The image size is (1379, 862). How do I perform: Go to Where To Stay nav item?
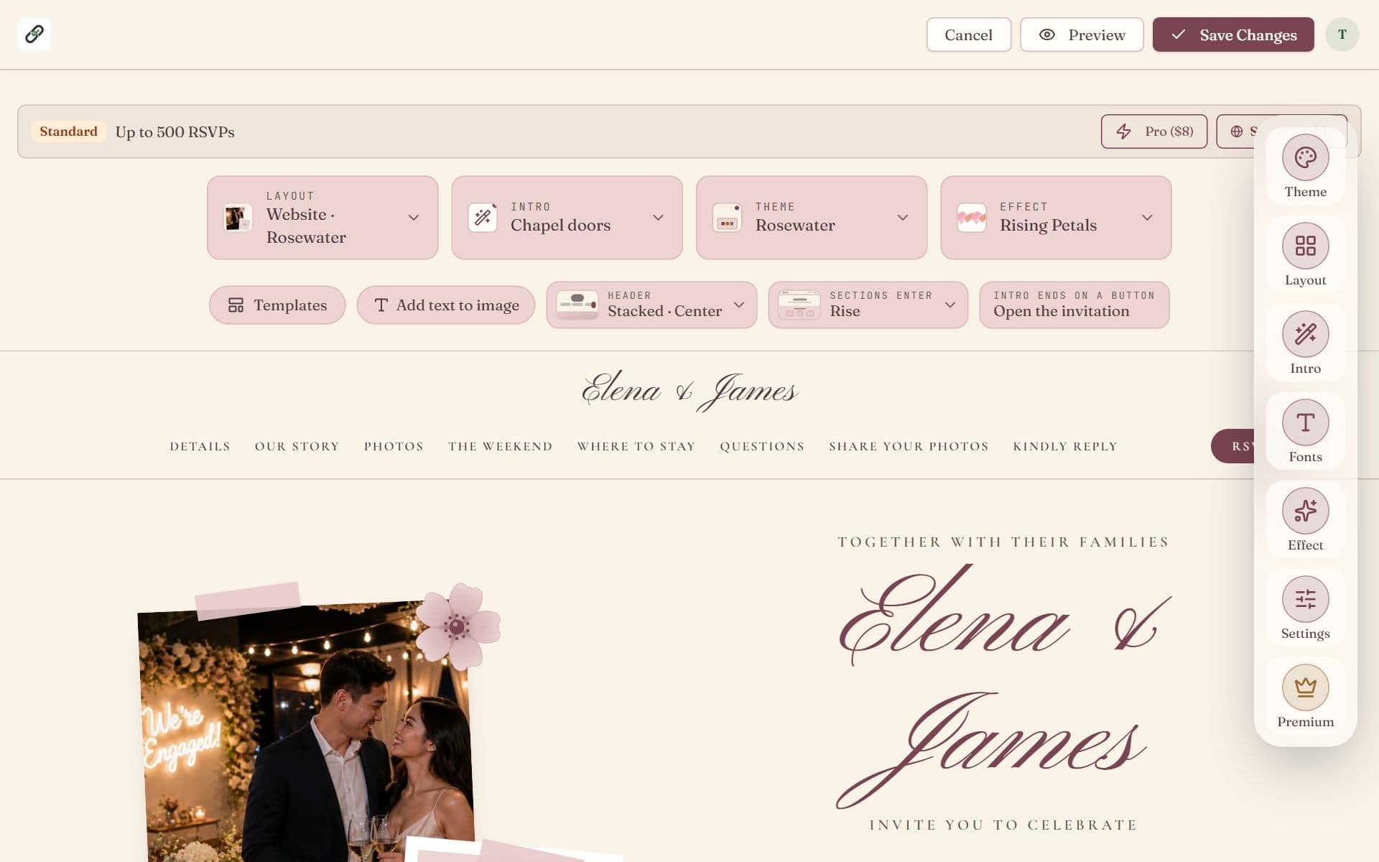636,446
